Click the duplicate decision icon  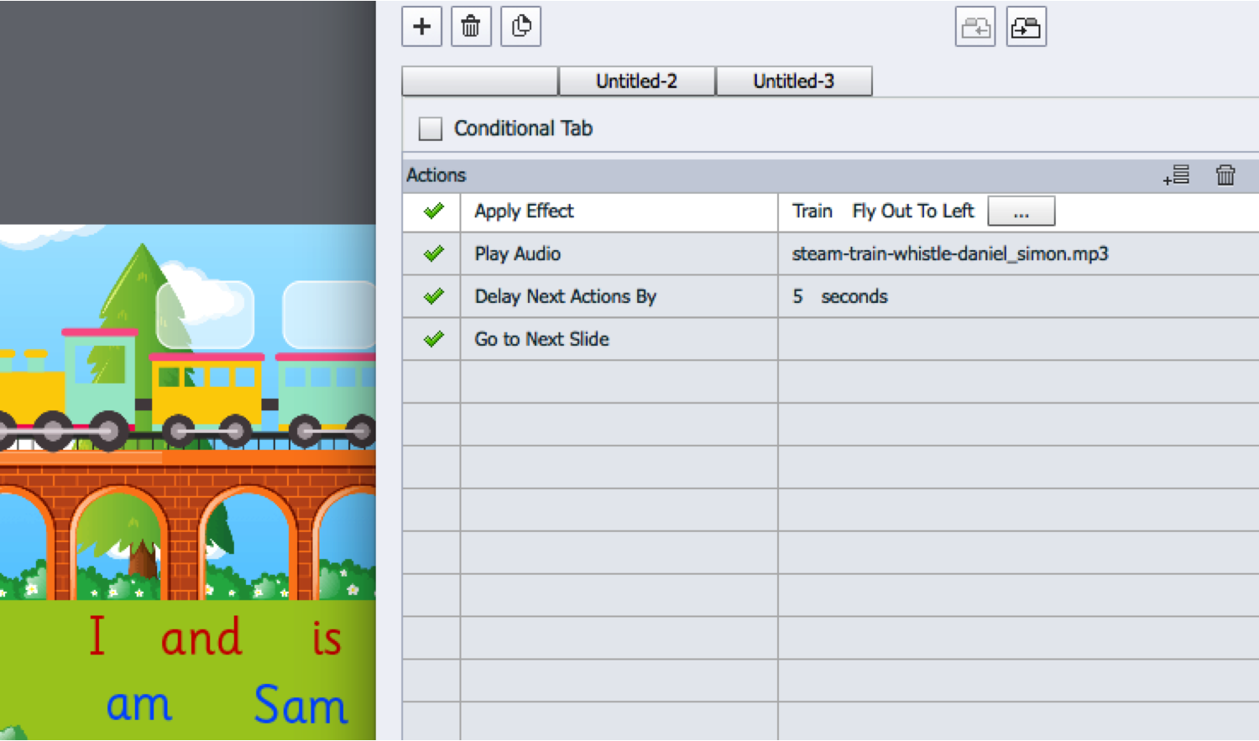coord(520,27)
